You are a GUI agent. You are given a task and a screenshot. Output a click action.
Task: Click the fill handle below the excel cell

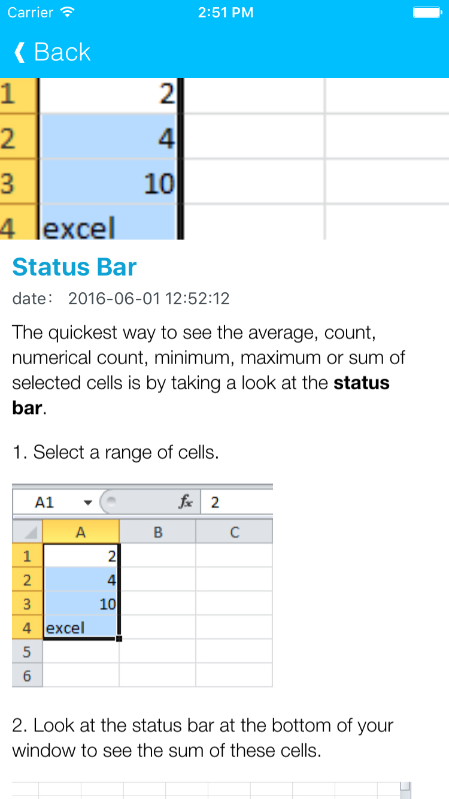tap(119, 638)
